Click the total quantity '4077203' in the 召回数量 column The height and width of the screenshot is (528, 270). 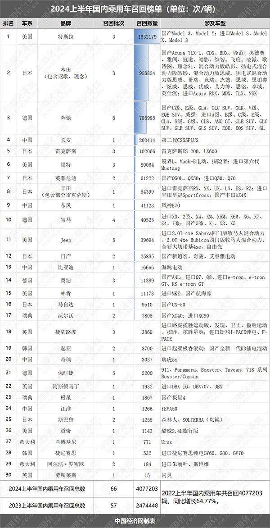(x=147, y=489)
